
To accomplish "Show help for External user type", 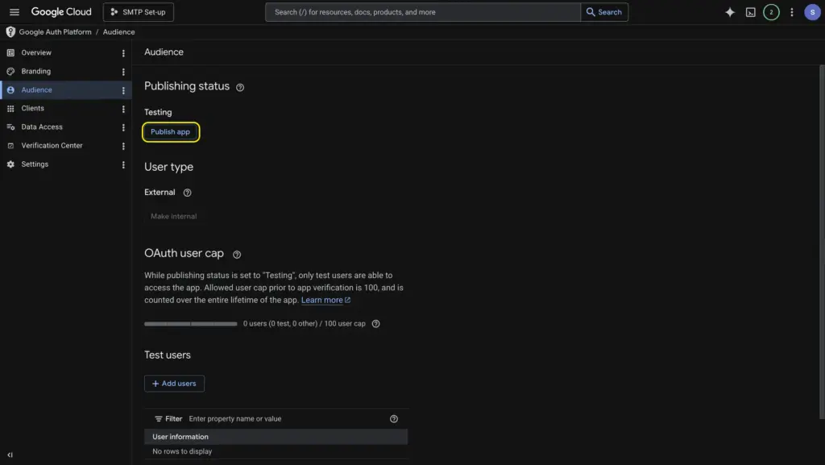I will (x=187, y=193).
